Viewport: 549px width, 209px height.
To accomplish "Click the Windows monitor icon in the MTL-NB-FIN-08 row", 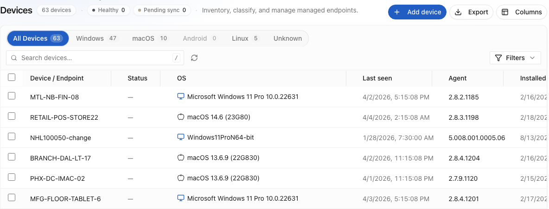I will coord(181,97).
